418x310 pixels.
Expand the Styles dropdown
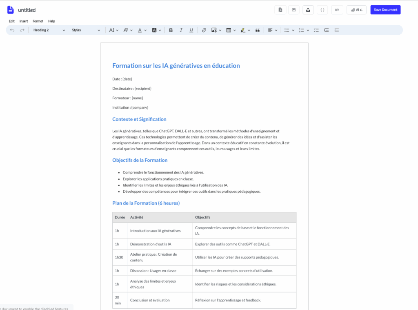86,30
